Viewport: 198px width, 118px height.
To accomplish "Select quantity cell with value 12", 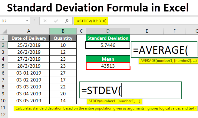I will tap(63, 52).
